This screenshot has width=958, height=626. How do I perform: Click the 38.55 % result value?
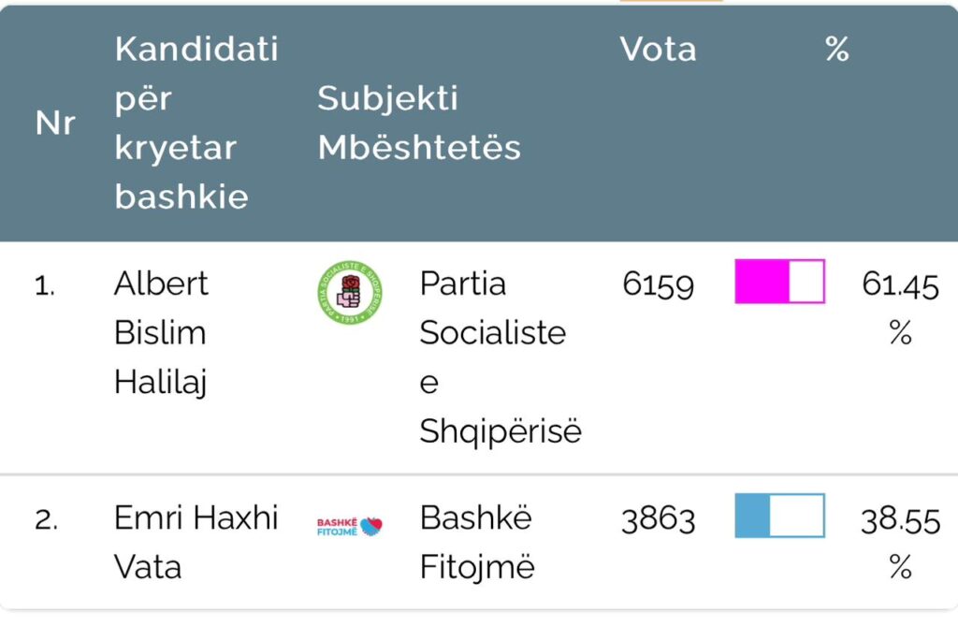point(901,543)
